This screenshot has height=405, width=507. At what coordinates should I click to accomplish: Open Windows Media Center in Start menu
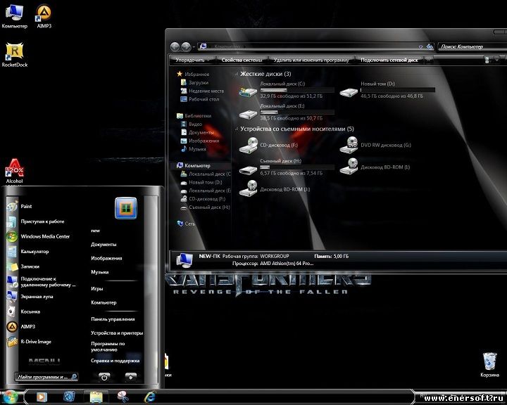click(42, 236)
